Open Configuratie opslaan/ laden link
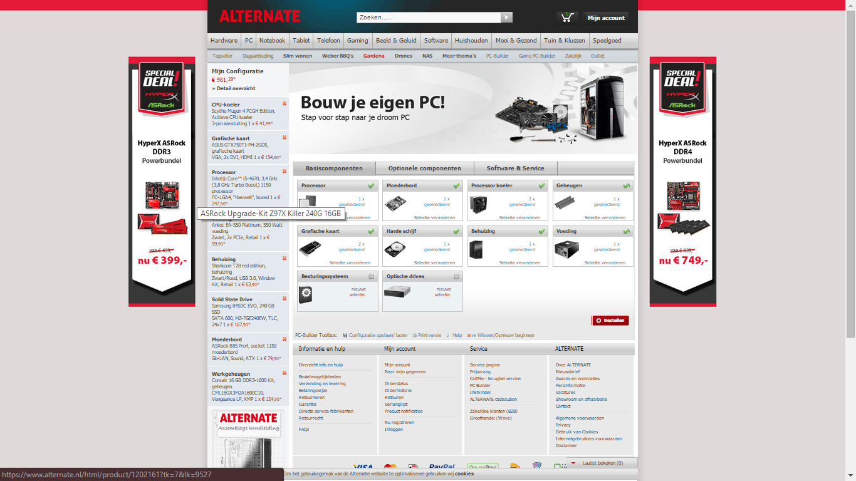The height and width of the screenshot is (481, 856). 378,336
